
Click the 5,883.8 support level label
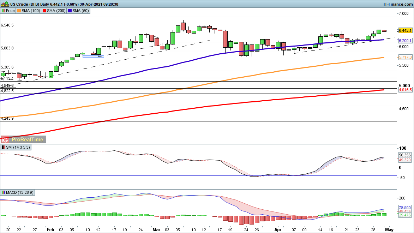[7, 48]
